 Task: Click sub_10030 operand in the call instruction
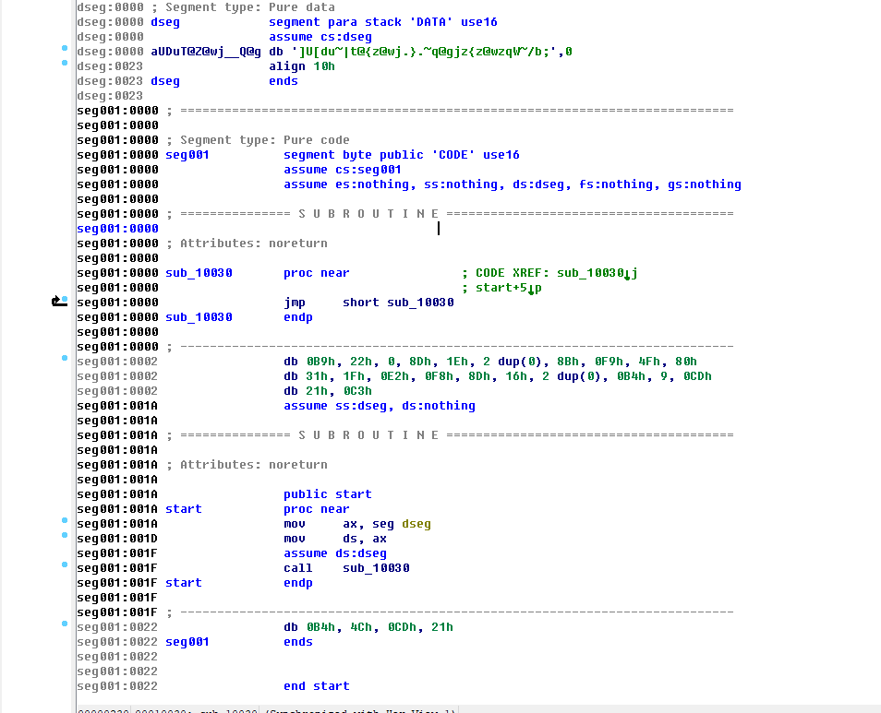tap(376, 568)
